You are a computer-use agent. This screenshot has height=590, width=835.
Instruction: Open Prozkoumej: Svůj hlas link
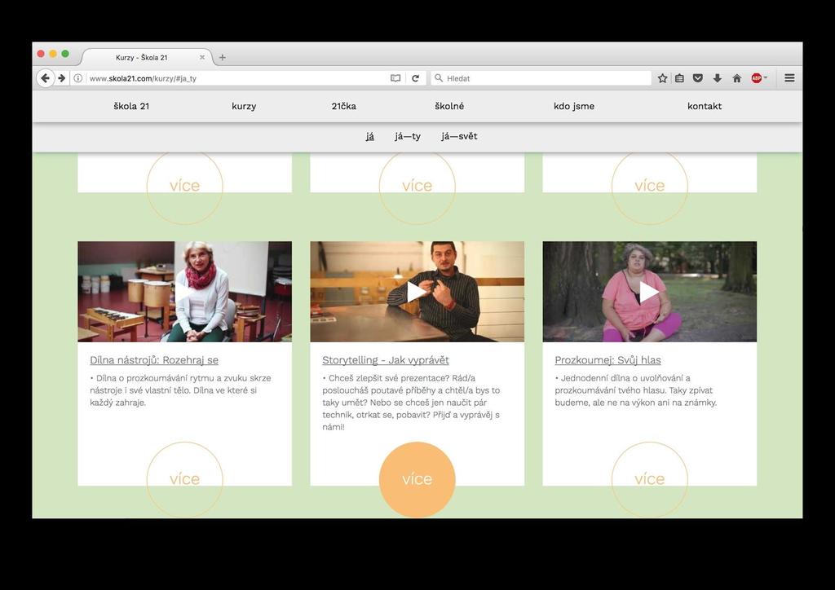click(607, 360)
